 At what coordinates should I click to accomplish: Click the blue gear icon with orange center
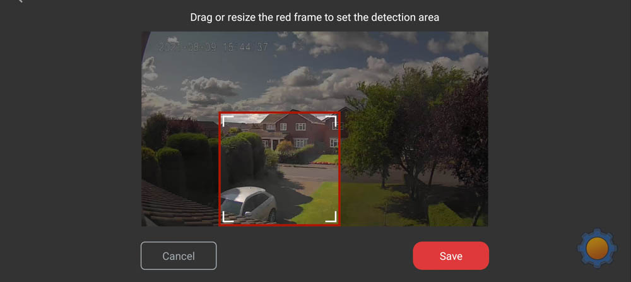click(597, 248)
